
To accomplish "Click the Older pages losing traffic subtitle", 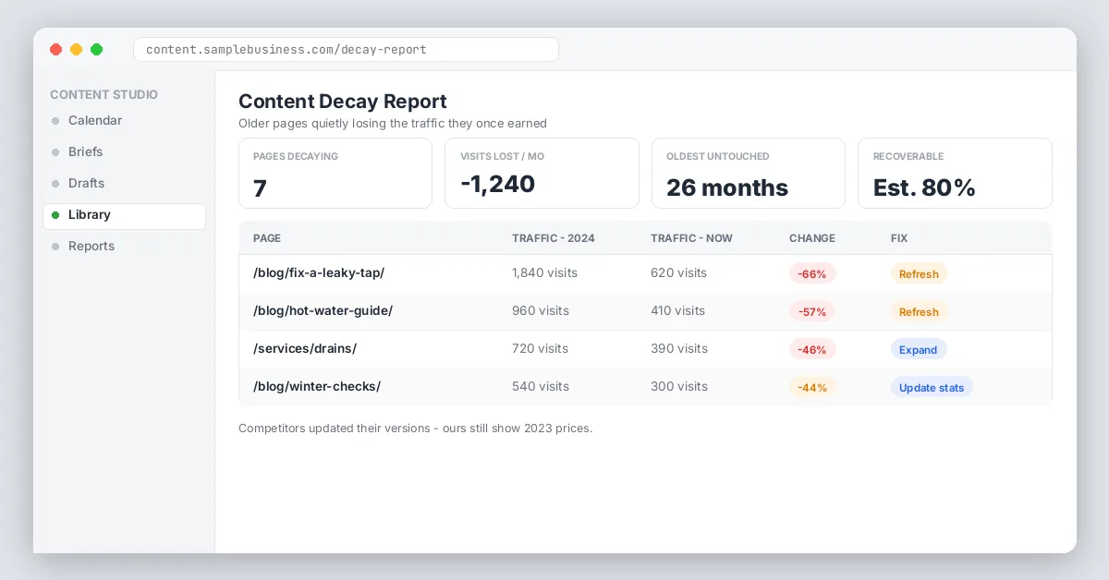I will coord(393,123).
